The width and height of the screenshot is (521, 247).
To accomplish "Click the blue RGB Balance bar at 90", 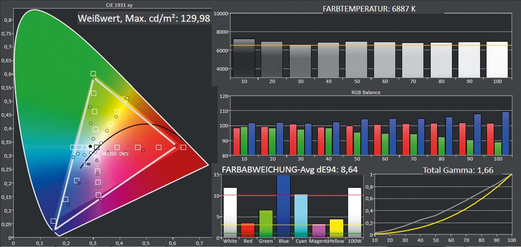I will (x=478, y=134).
